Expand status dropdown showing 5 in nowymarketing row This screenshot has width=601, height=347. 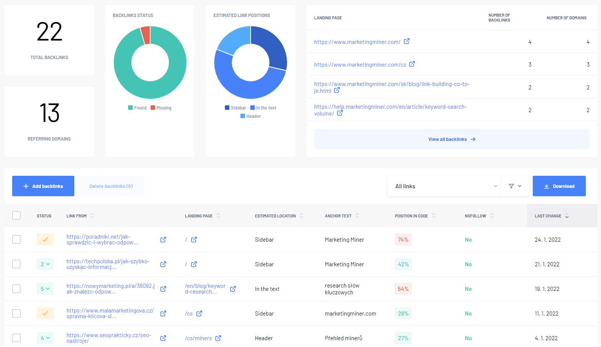click(45, 289)
